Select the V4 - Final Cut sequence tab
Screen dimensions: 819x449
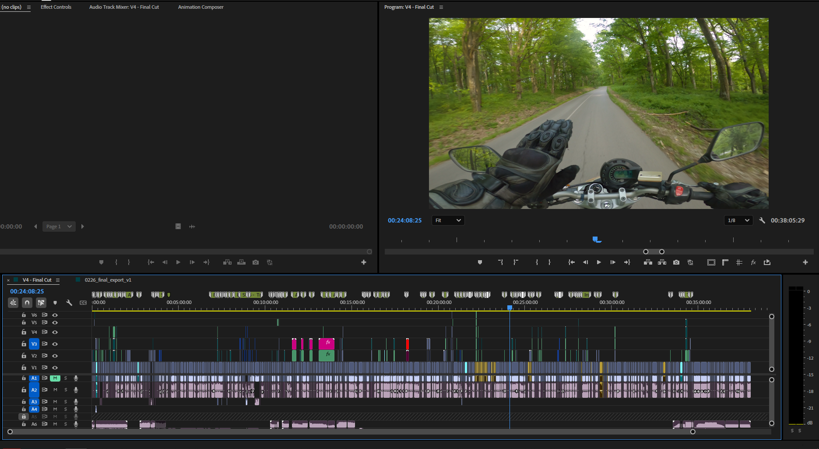tap(37, 280)
